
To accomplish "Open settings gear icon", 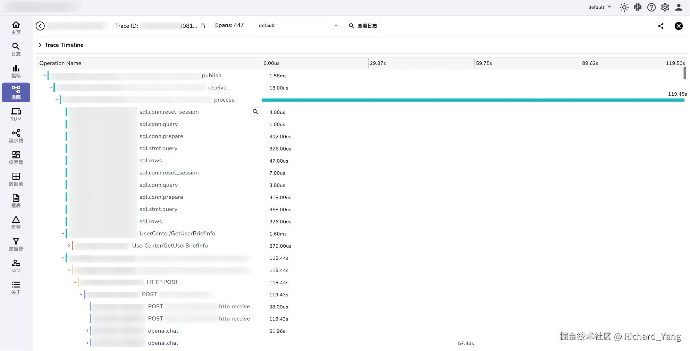I will point(665,7).
